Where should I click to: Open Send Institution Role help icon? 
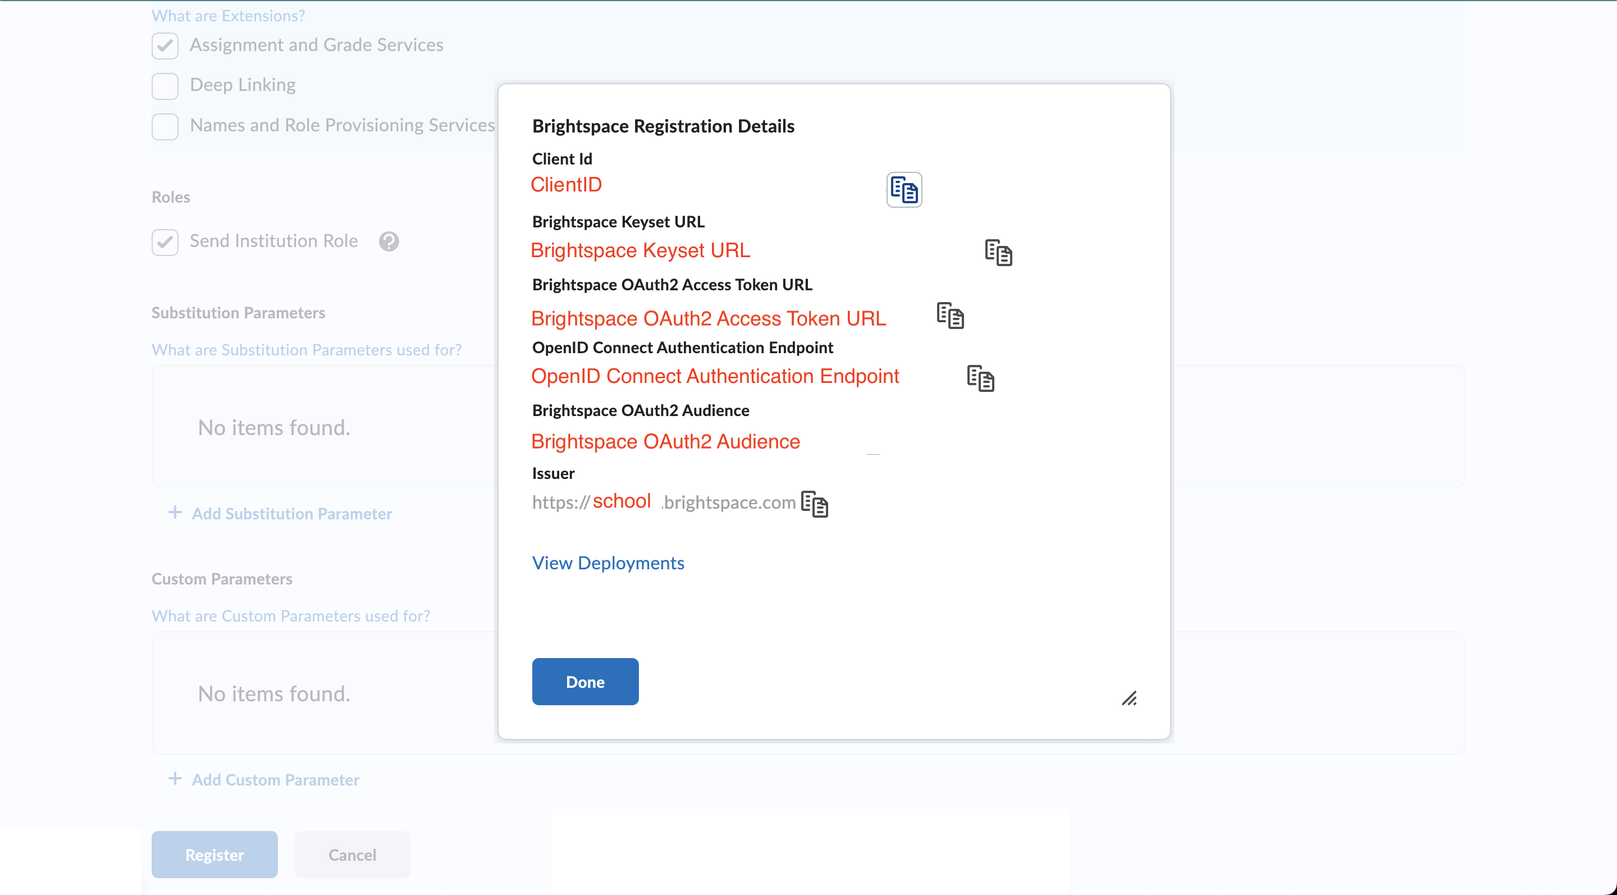click(x=389, y=241)
